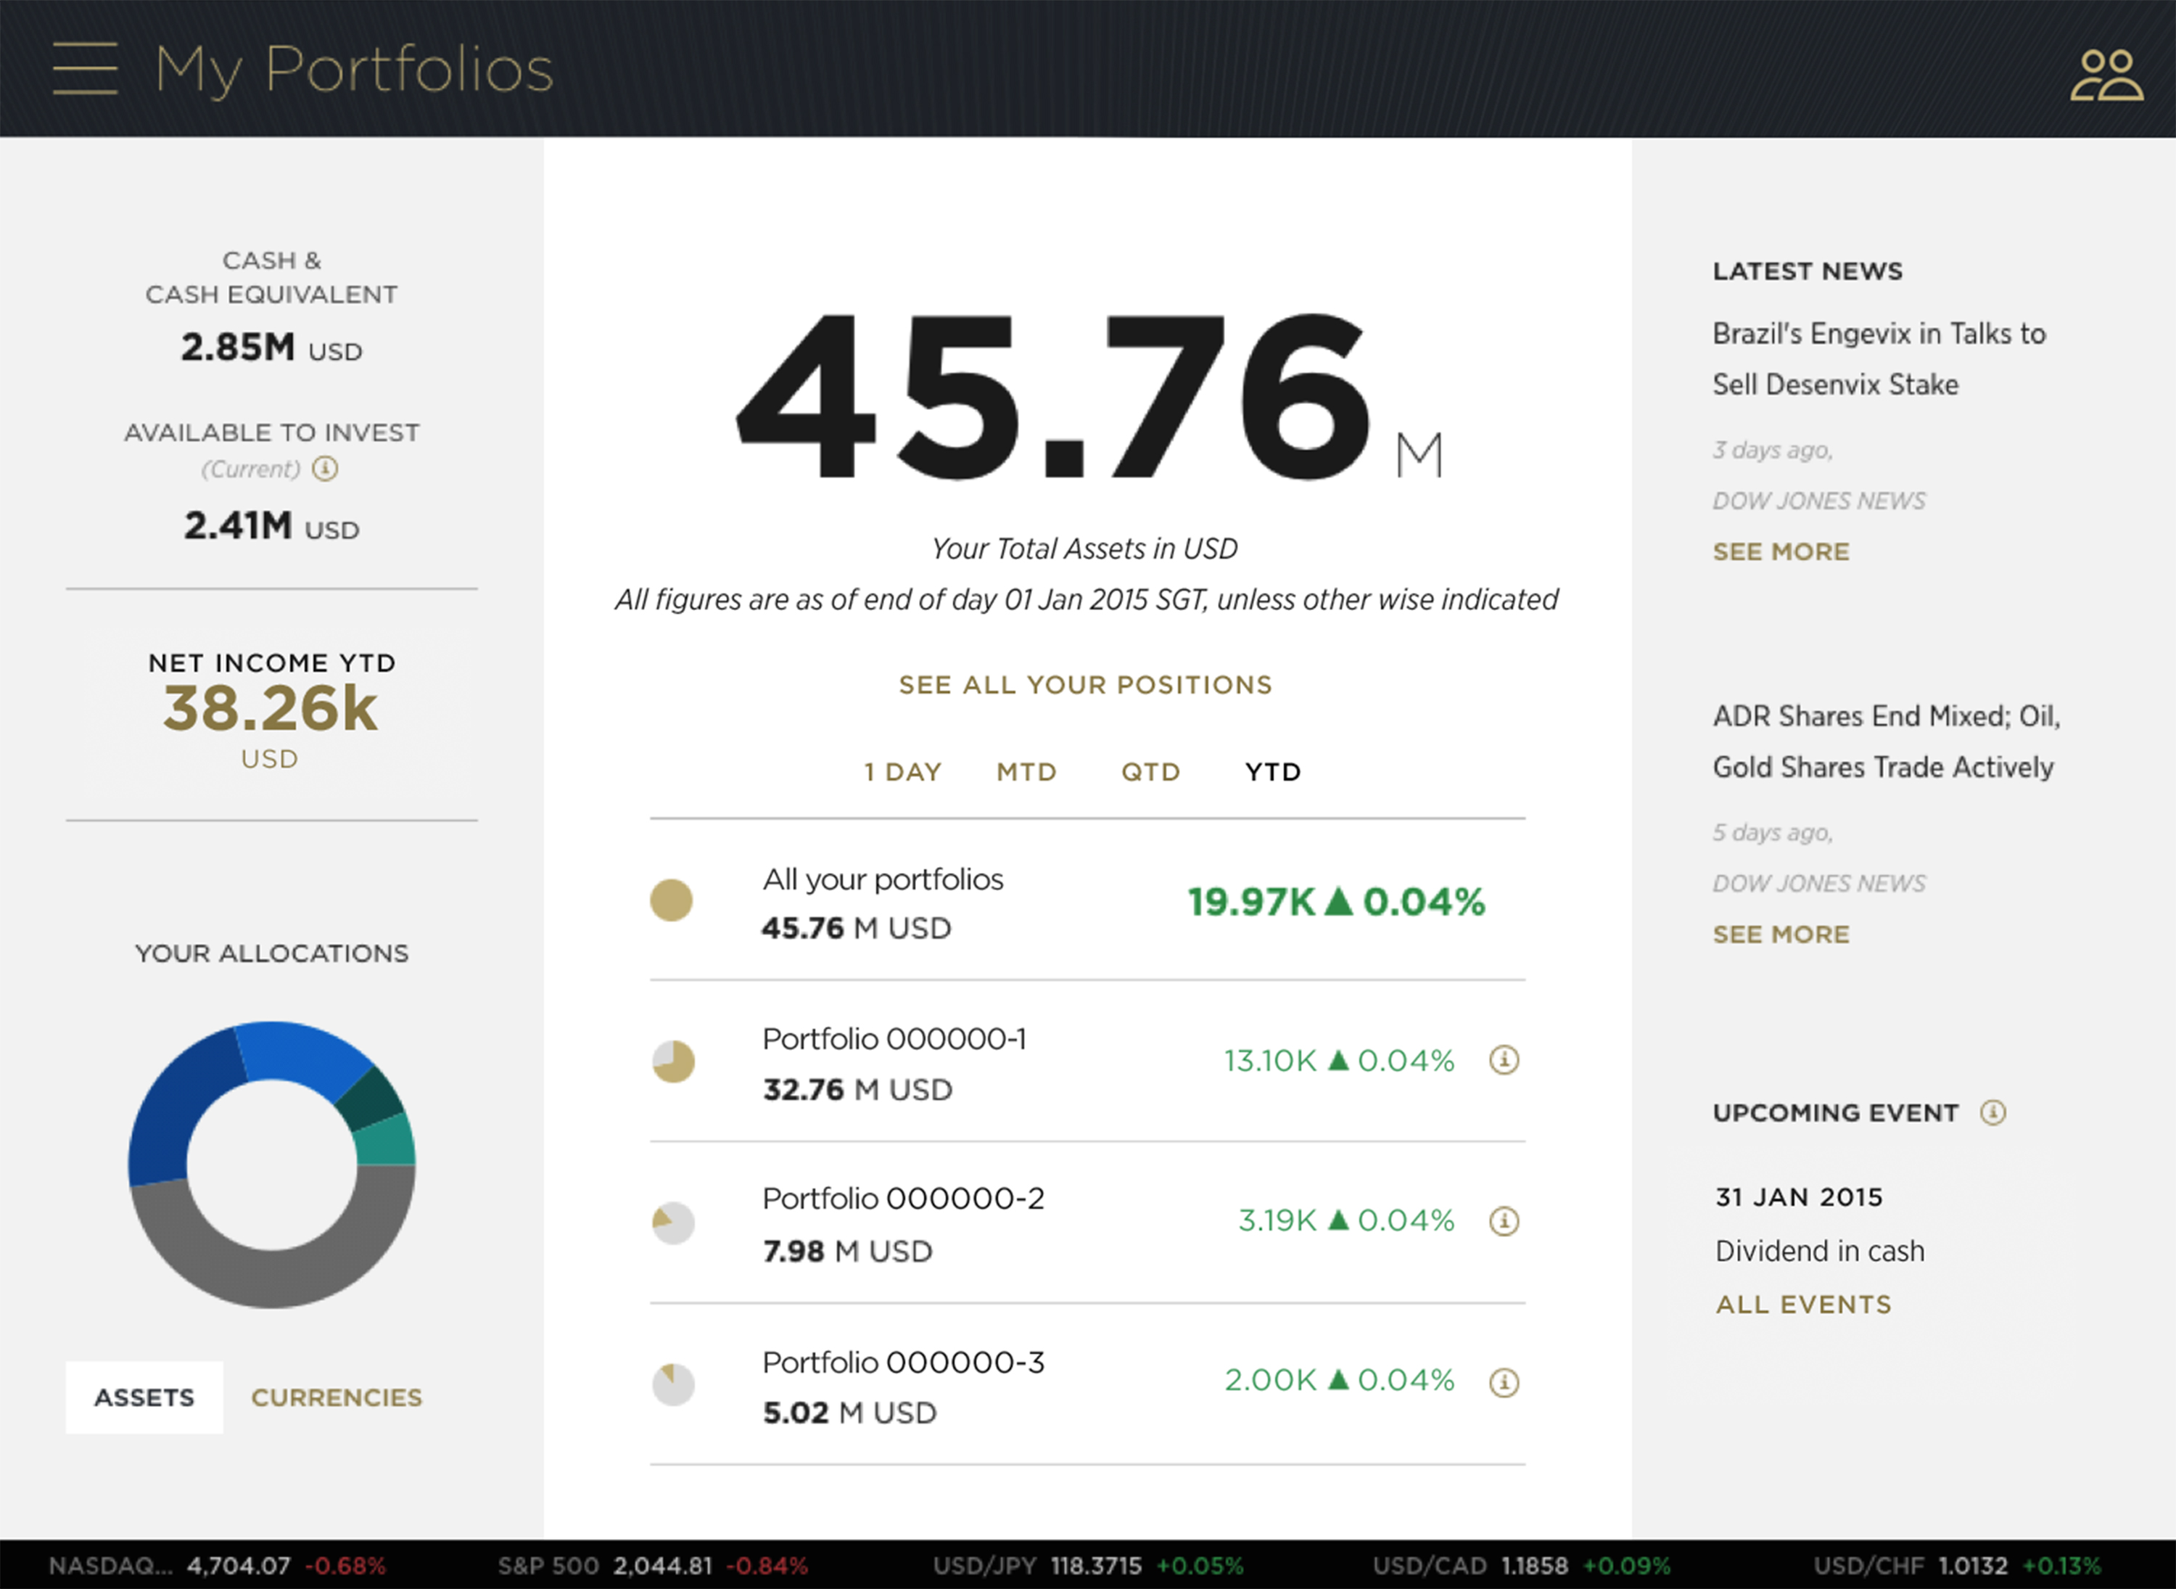2176x1589 pixels.
Task: Click the 45.76 M total assets figure
Action: click(x=1089, y=396)
